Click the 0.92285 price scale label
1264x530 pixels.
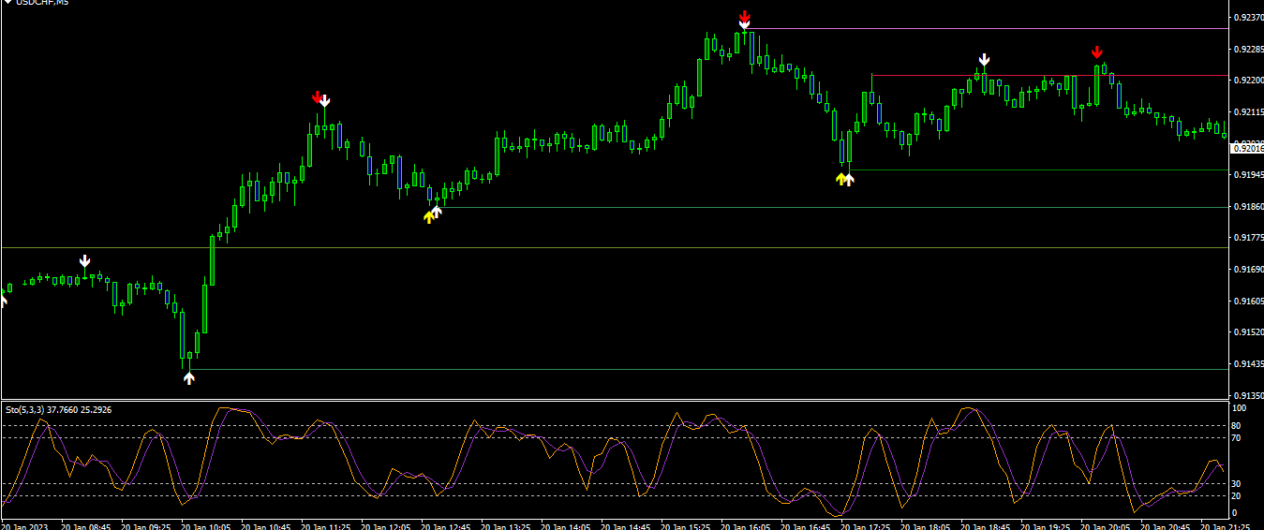click(x=1249, y=49)
